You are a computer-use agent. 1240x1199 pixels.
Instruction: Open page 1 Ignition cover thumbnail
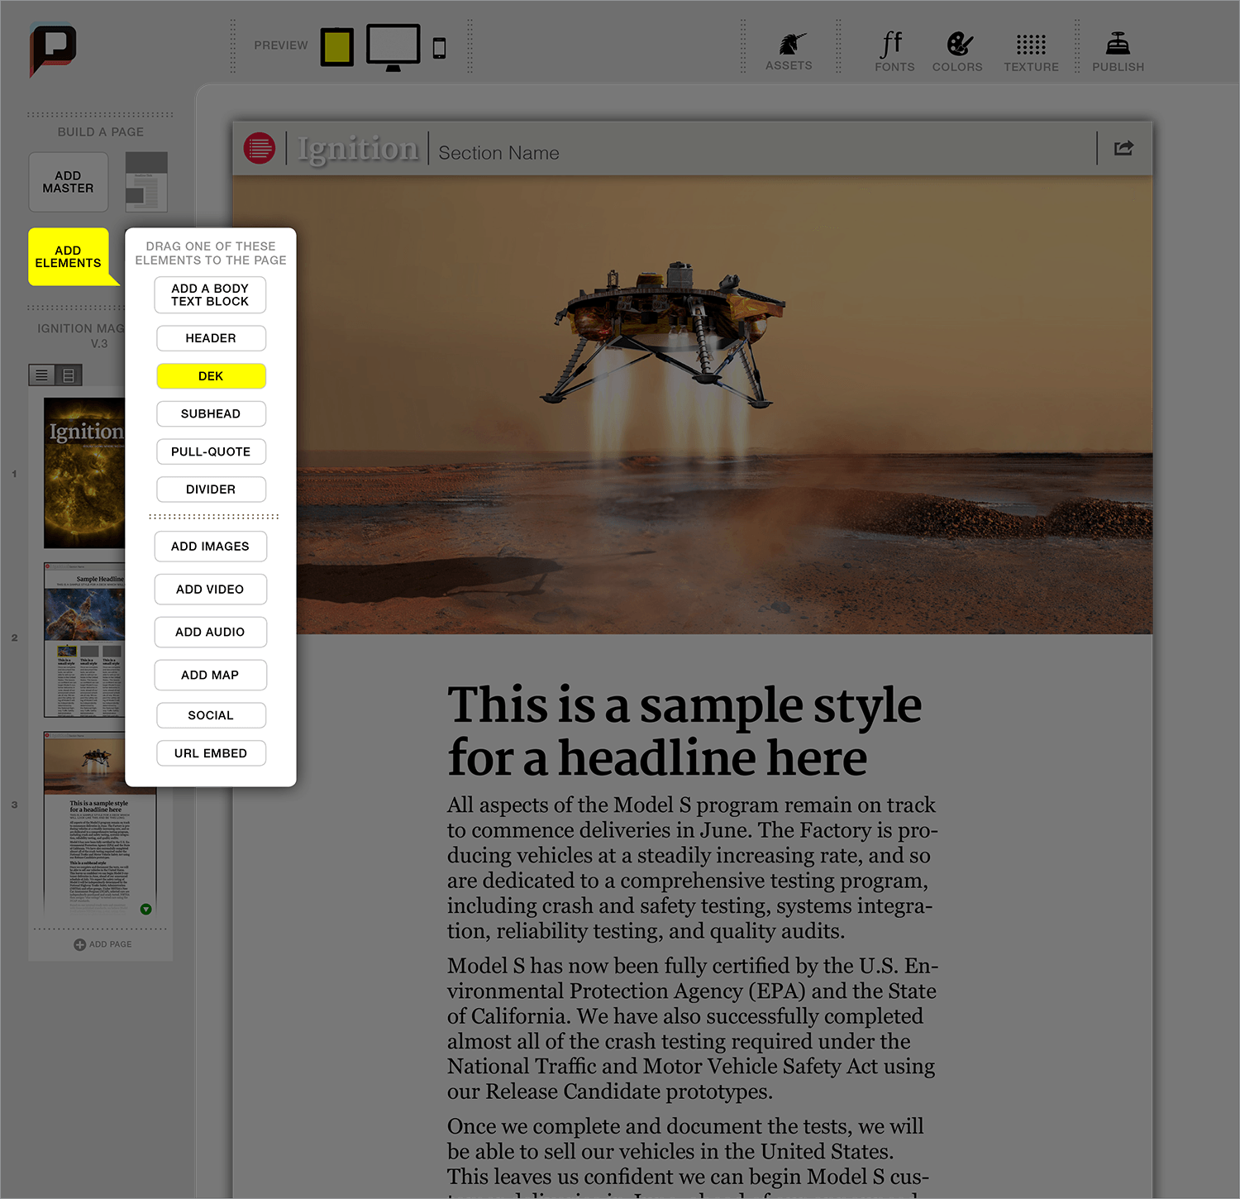pyautogui.click(x=84, y=473)
